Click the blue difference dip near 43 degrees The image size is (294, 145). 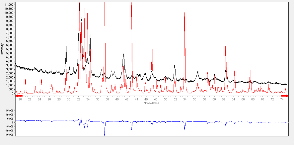(131, 129)
